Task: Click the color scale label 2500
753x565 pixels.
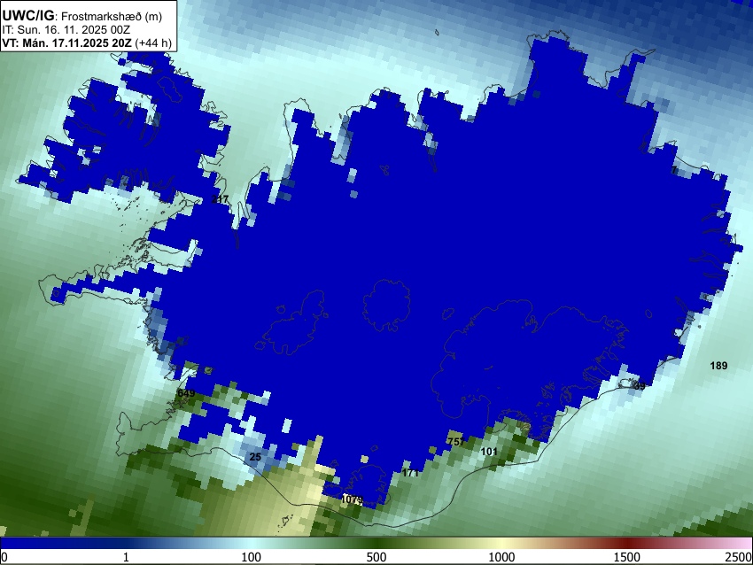Action: pos(739,557)
